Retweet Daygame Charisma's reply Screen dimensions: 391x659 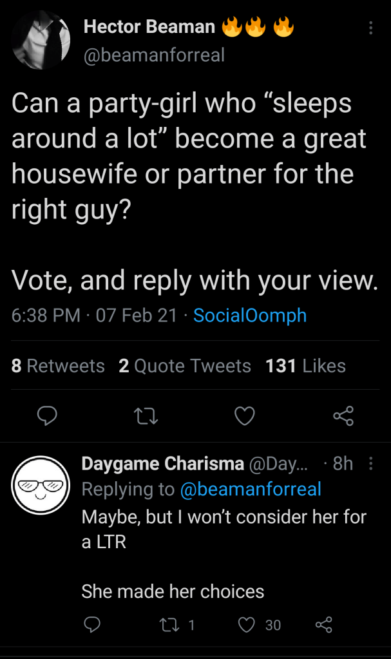click(x=171, y=624)
